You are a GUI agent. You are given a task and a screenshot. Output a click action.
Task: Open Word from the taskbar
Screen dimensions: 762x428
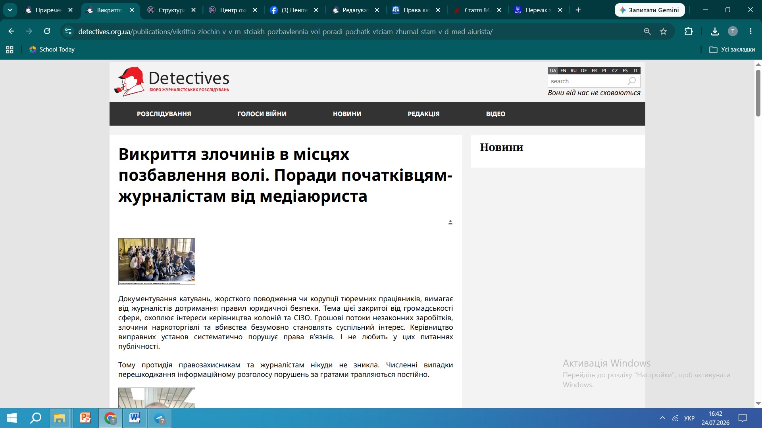pos(135,418)
